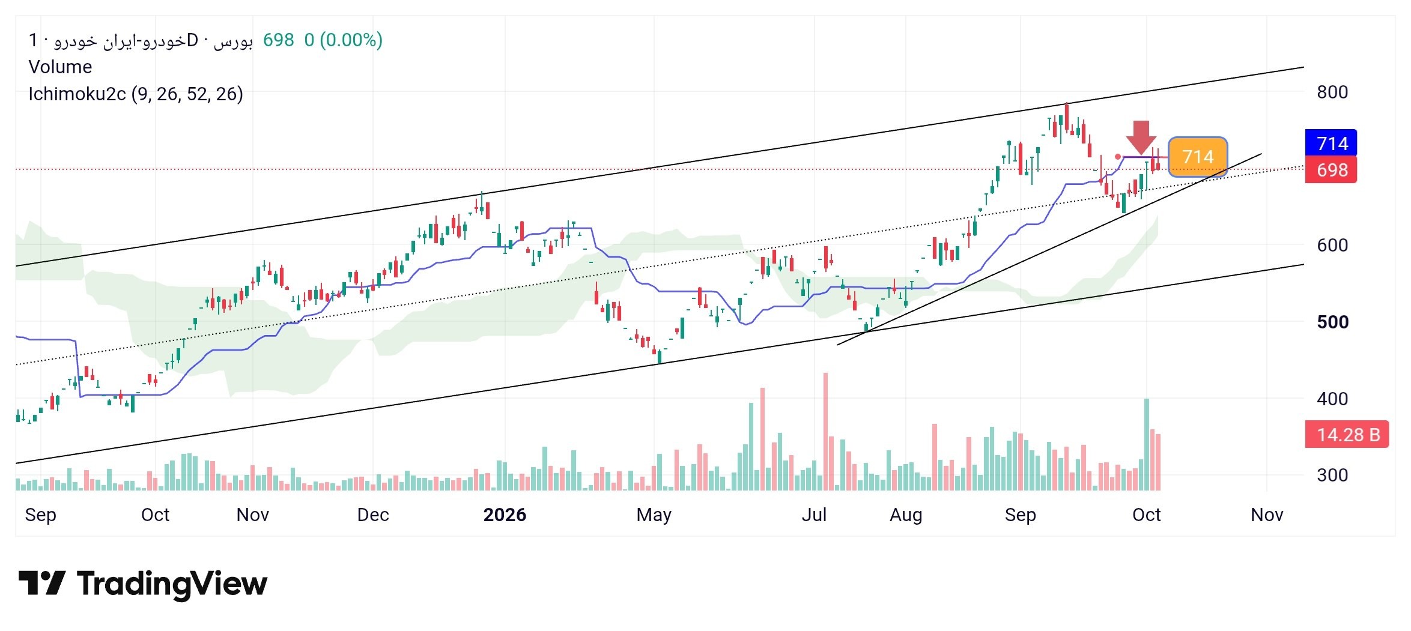Click the 400 price scale label
This screenshot has width=1411, height=631.
click(1332, 399)
